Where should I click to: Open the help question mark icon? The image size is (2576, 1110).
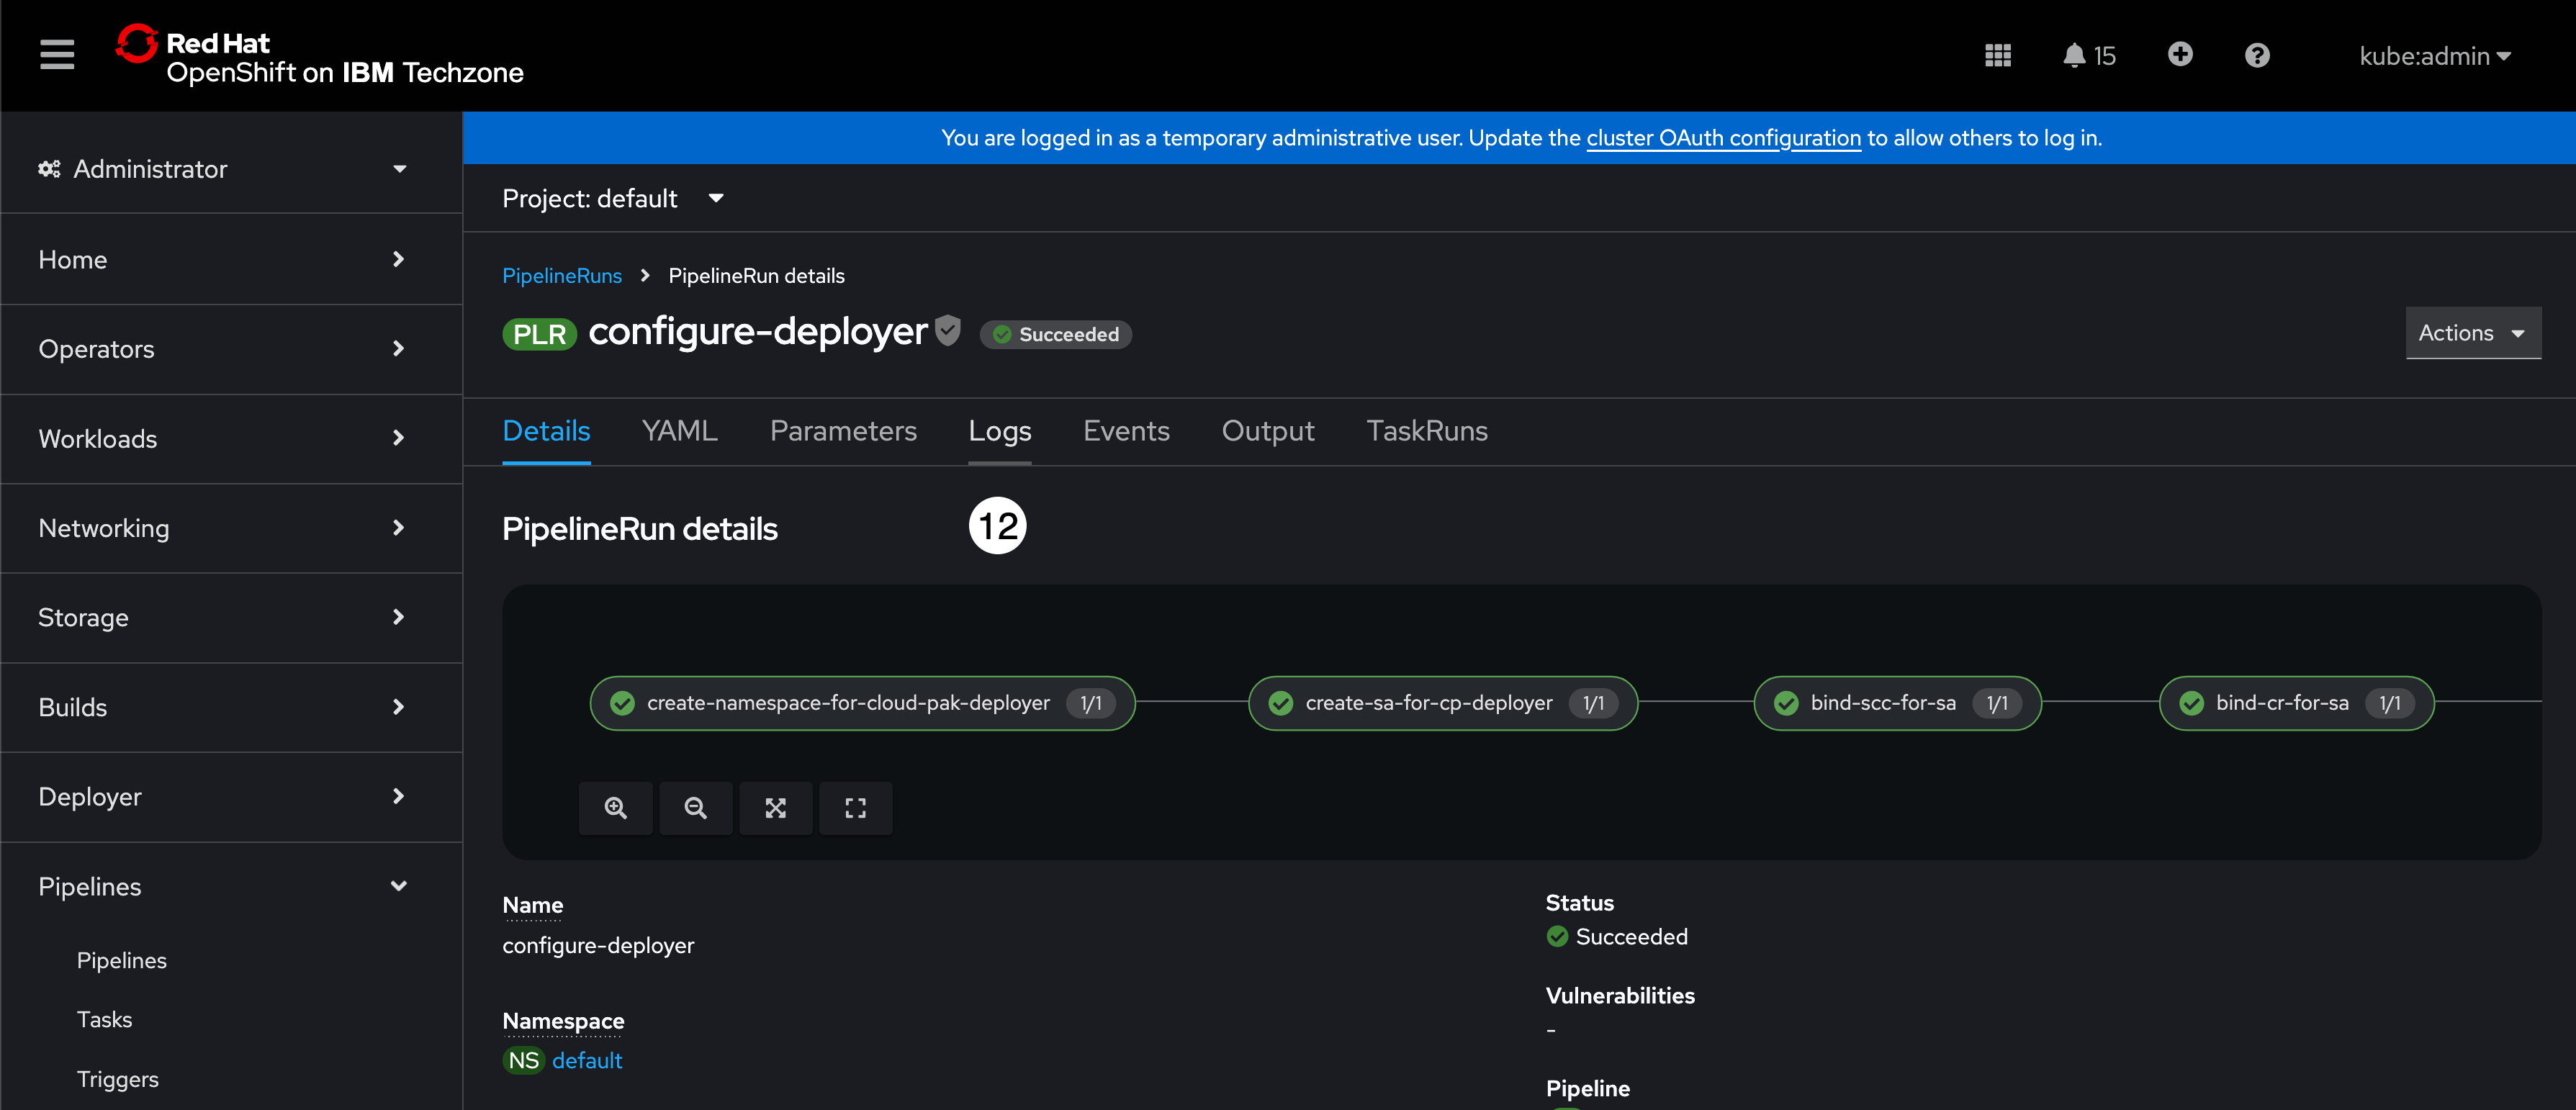[x=2256, y=56]
